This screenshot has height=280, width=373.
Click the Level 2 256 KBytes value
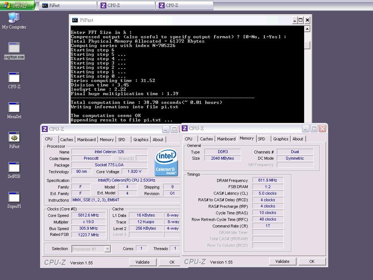[x=146, y=228]
